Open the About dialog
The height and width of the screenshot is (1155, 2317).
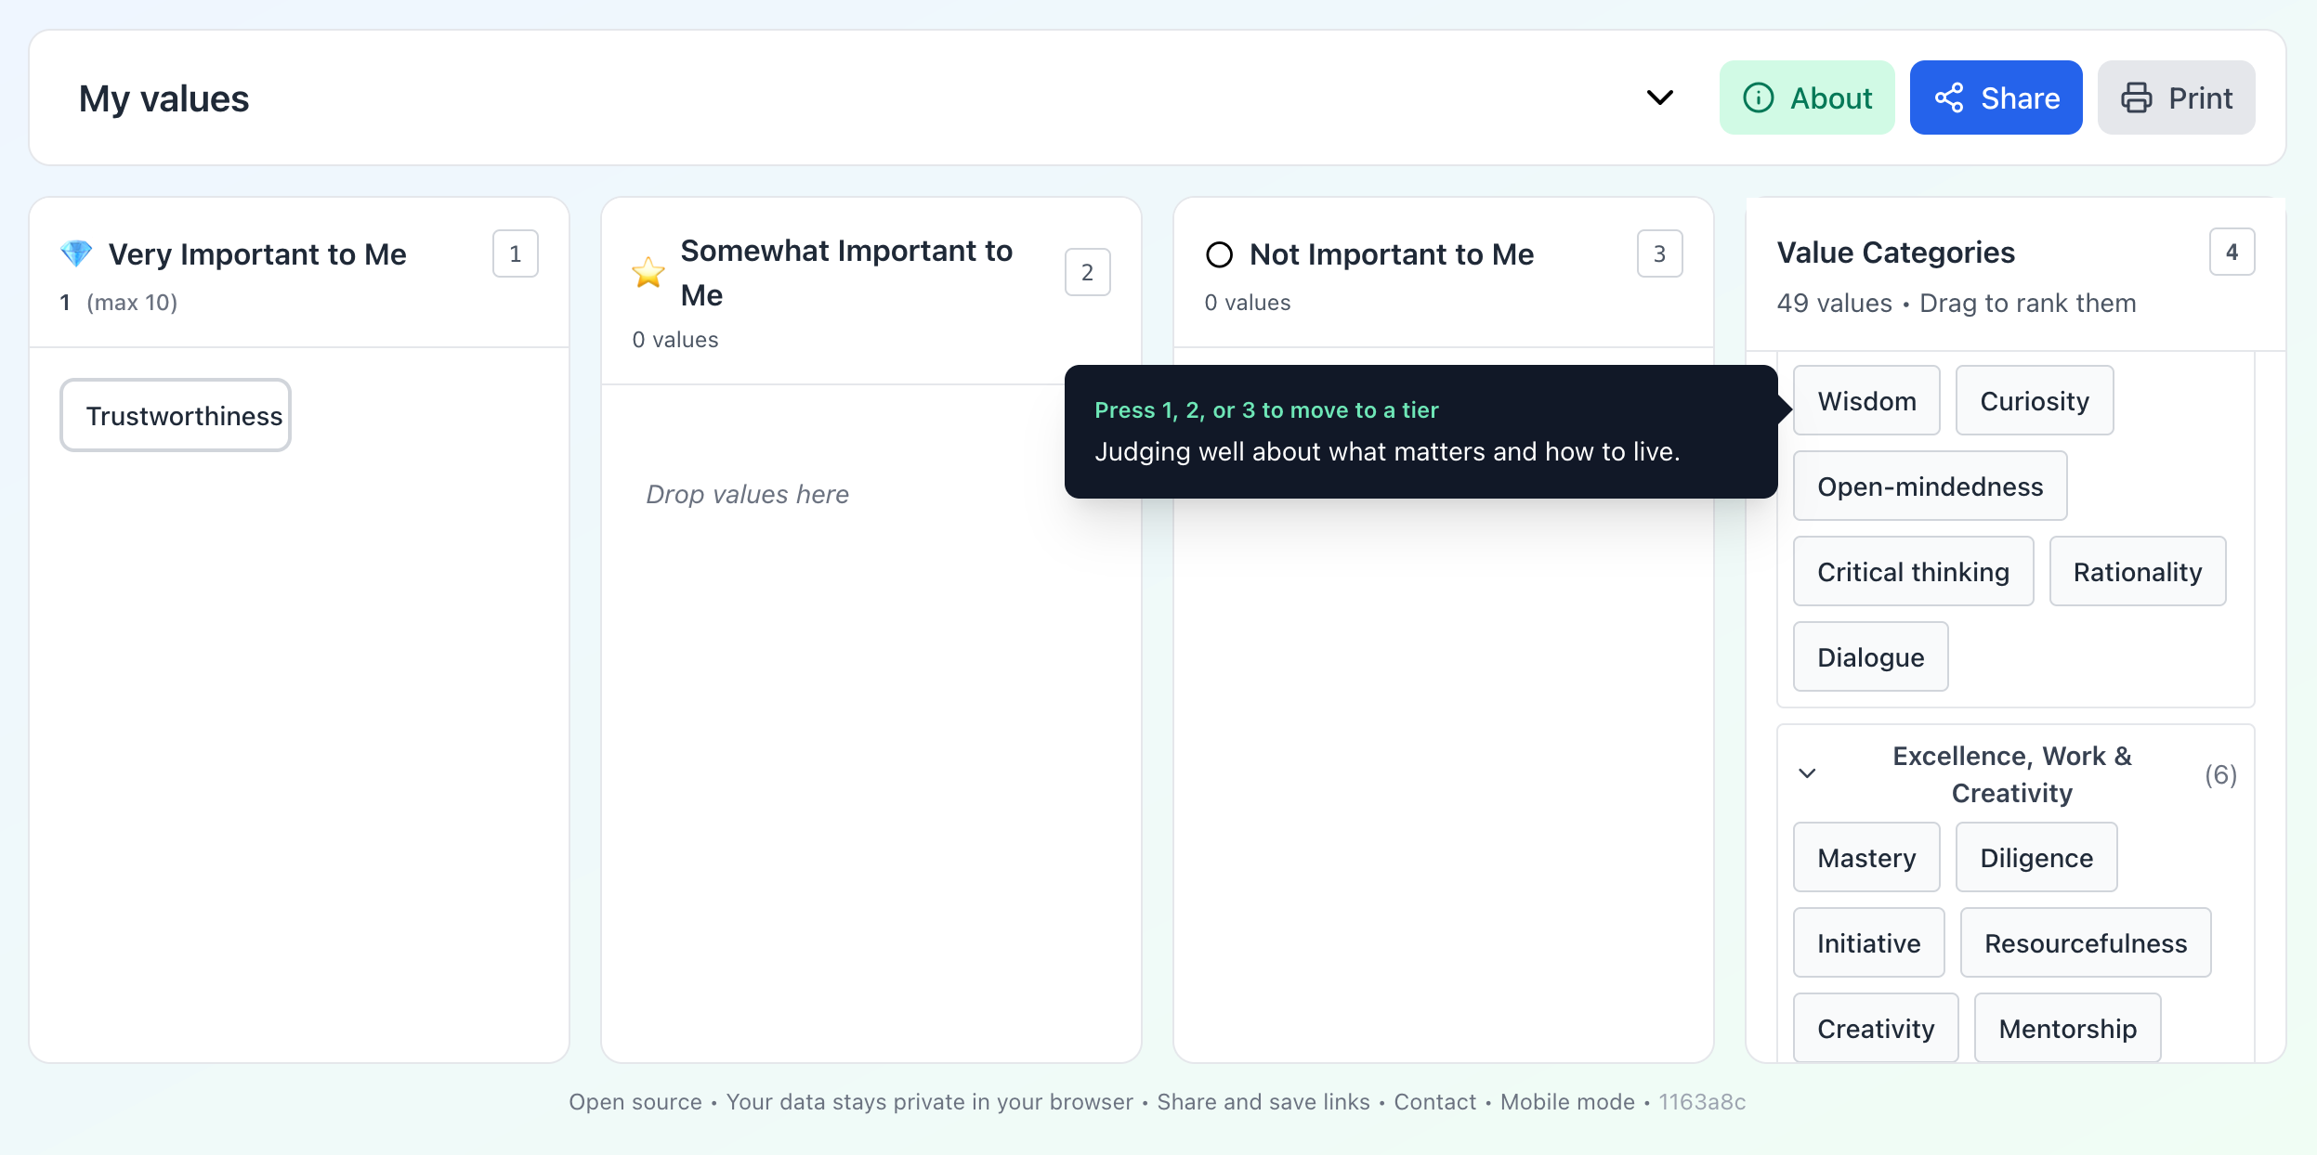[1807, 97]
